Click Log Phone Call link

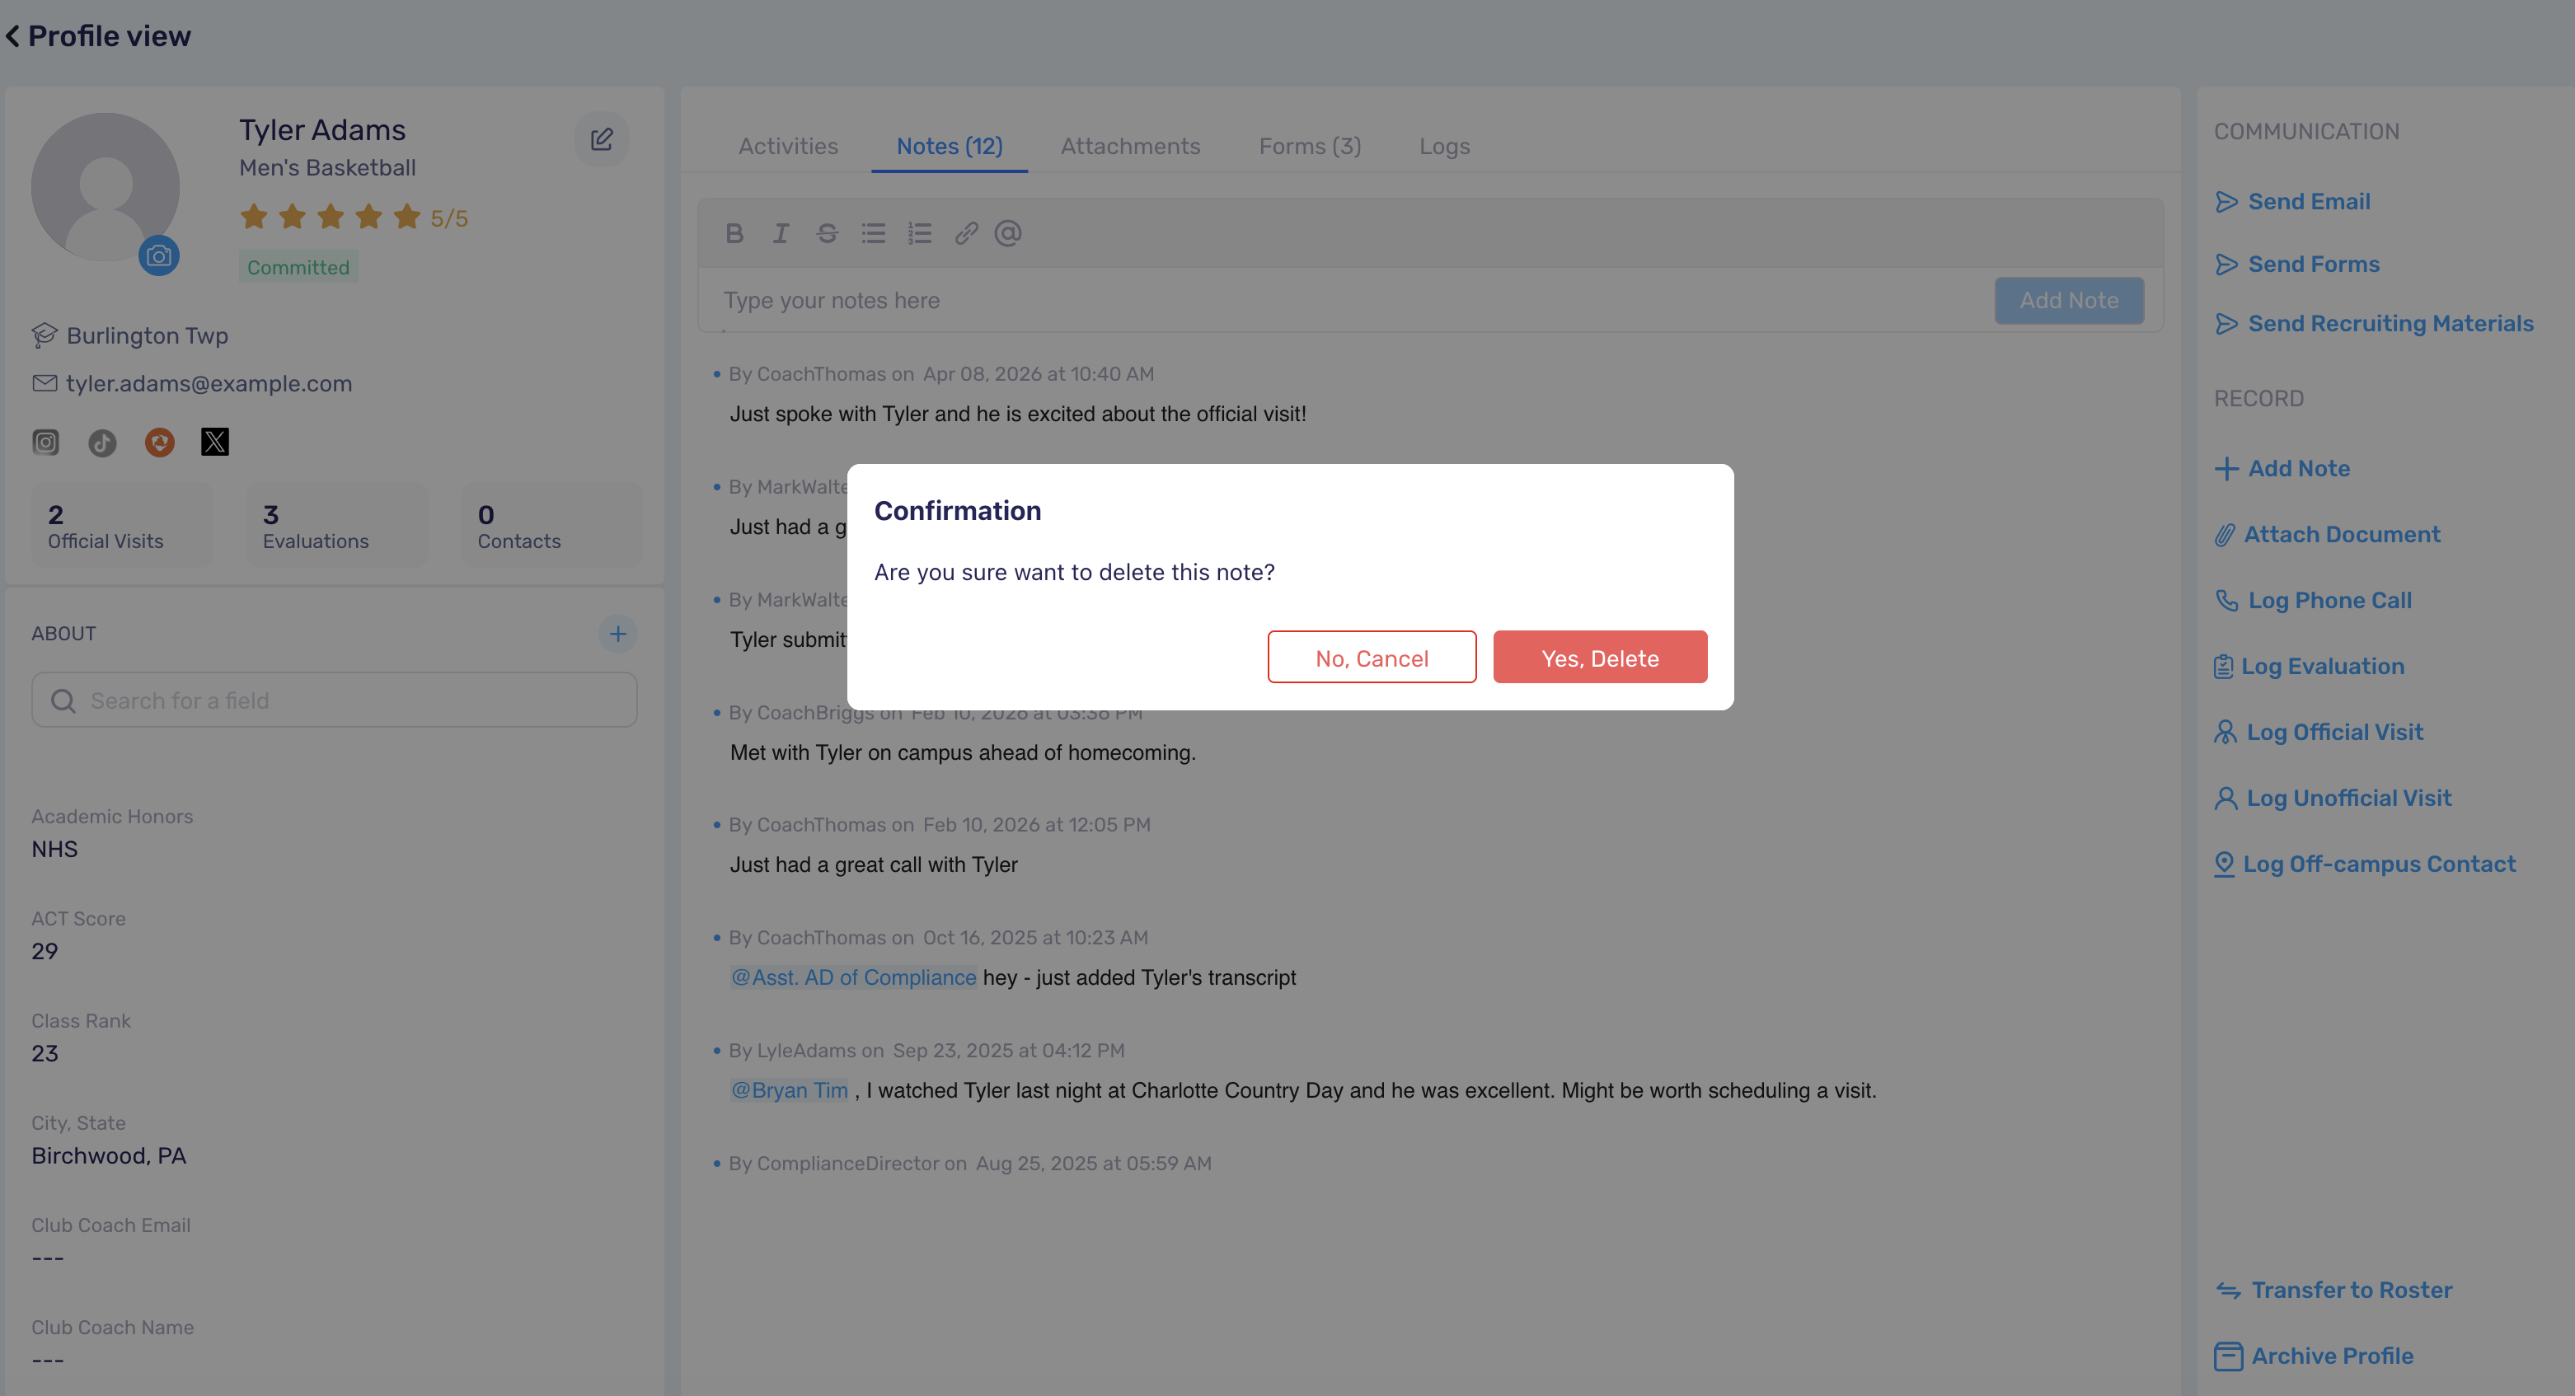click(2313, 601)
